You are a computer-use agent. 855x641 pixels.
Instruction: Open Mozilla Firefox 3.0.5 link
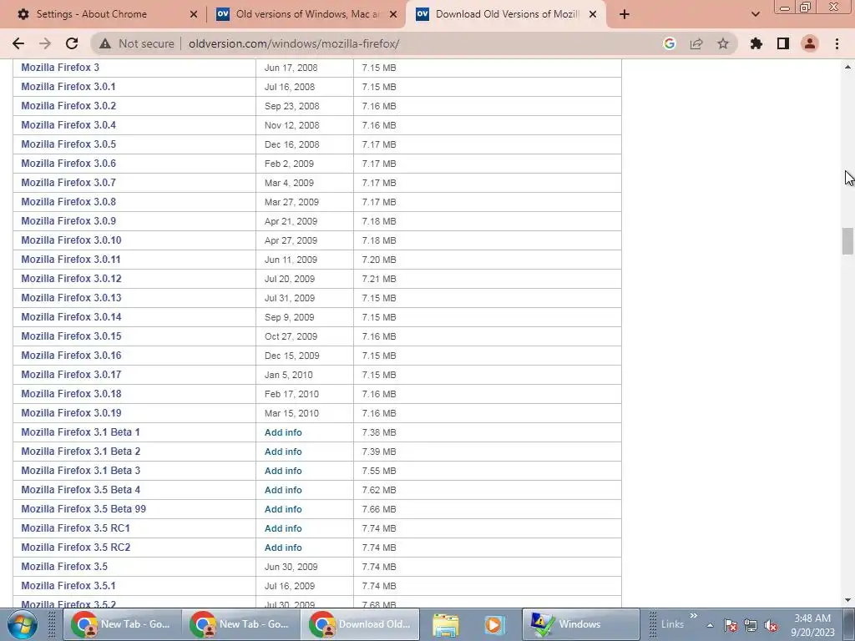tap(68, 144)
